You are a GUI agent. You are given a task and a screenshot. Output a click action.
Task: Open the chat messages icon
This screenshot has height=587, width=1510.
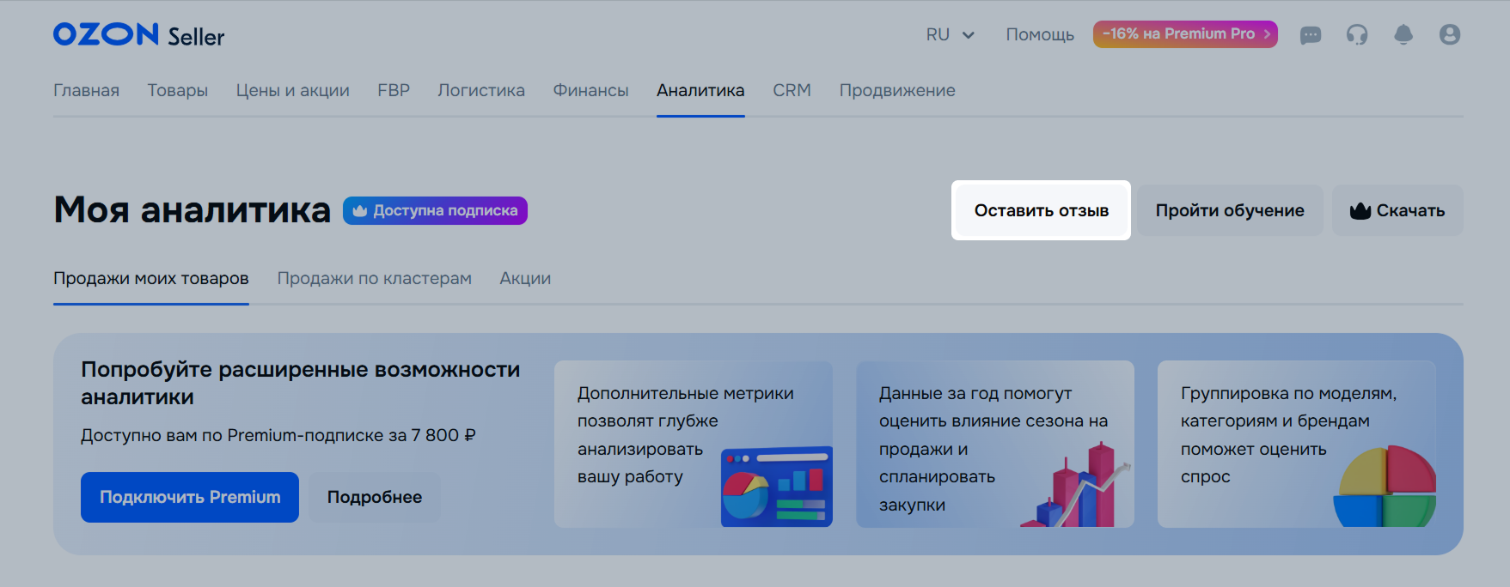(1310, 35)
